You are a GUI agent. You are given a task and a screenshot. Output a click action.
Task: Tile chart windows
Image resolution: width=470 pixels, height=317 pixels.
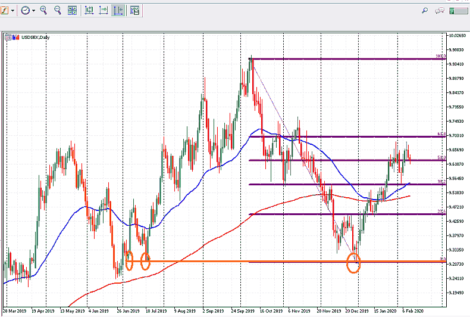[72, 10]
